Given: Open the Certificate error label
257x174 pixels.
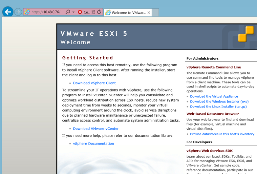Looking at the screenshot, I should (x=87, y=12).
